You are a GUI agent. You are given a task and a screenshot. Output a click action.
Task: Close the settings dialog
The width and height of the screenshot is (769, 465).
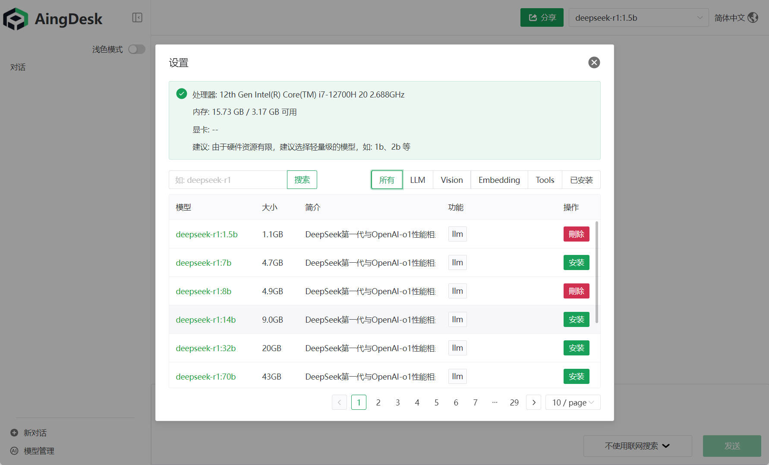pyautogui.click(x=594, y=63)
